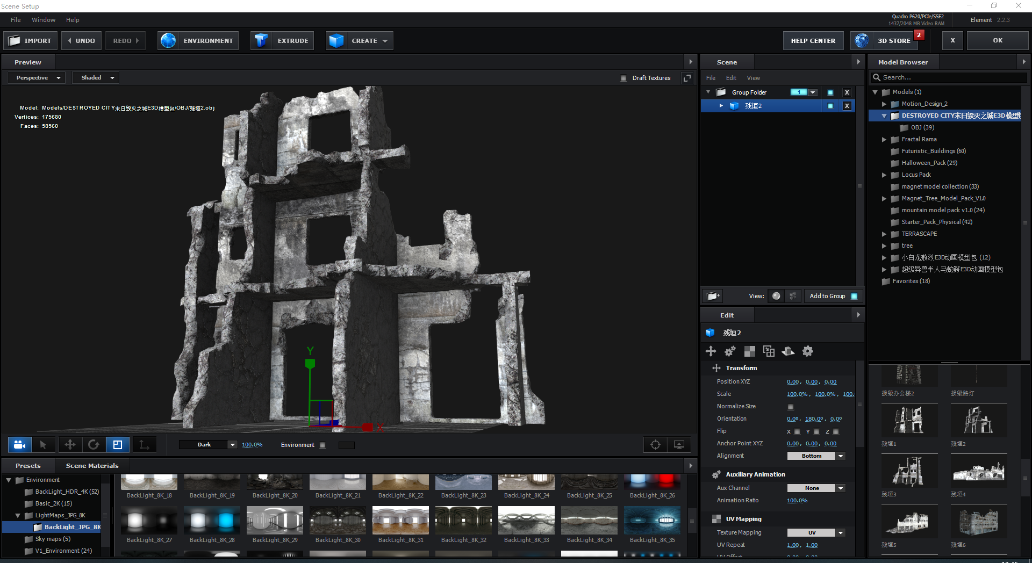Viewport: 1032px width, 563px height.
Task: Open the Textures tab in the Edit panel
Action: [x=749, y=351]
